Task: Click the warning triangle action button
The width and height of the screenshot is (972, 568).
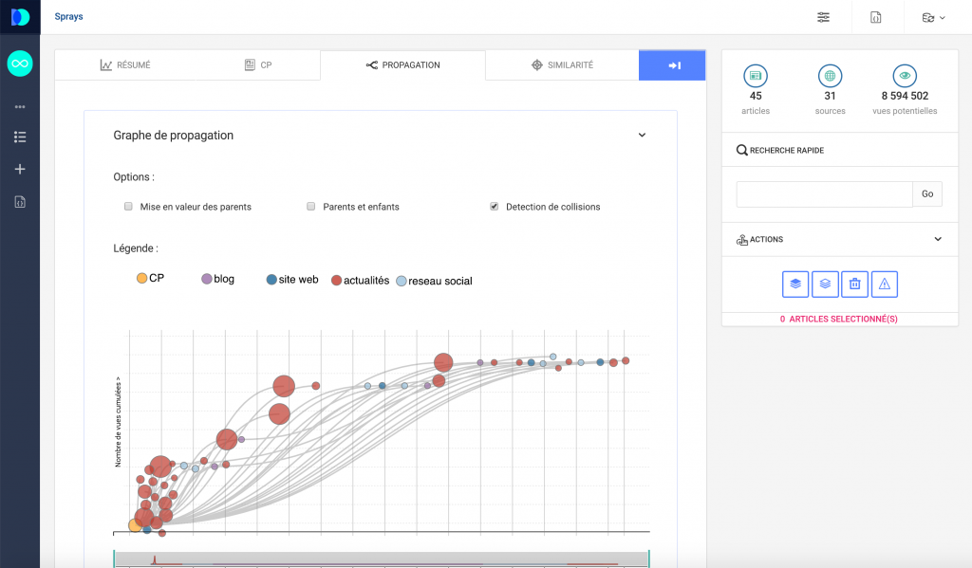Action: (x=884, y=283)
